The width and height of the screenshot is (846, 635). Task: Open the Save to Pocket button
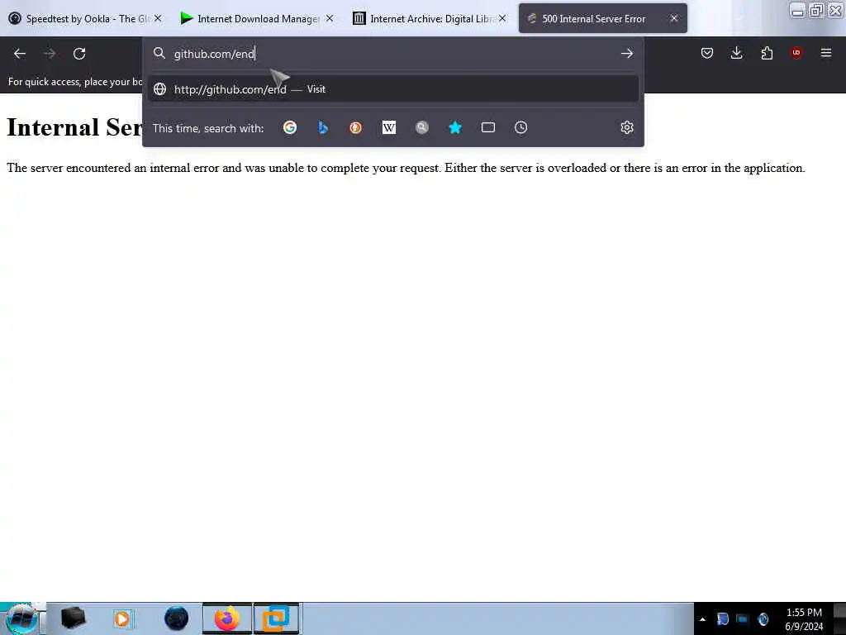tap(707, 53)
